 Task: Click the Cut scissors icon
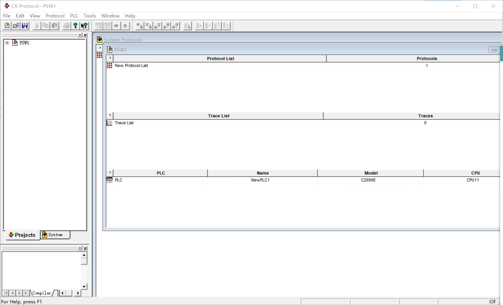tap(37, 26)
